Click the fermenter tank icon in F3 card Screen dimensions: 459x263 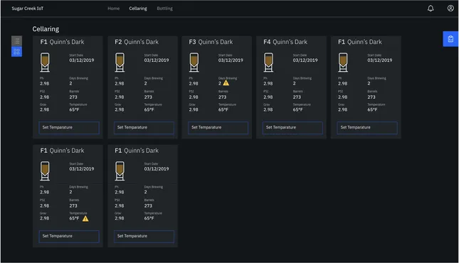point(194,63)
